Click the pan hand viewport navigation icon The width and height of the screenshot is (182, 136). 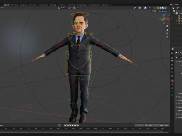click(x=167, y=30)
